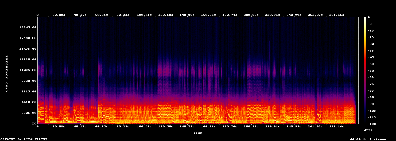Click the 44100 Hz : stereo info text
This screenshot has width=396, height=141.
(x=368, y=139)
